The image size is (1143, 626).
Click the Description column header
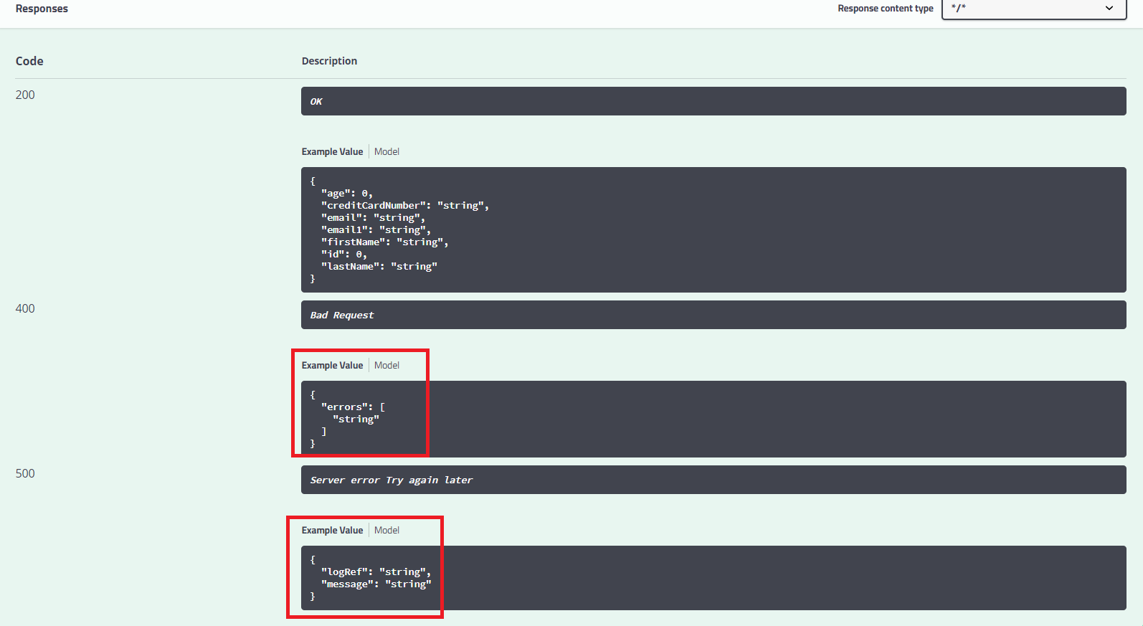click(329, 61)
